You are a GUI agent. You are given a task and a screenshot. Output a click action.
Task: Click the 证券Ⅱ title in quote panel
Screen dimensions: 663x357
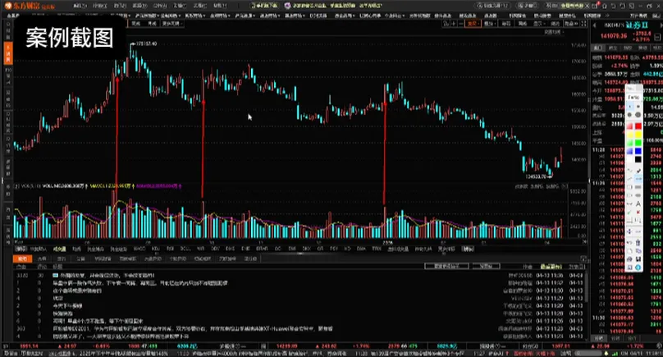click(x=637, y=25)
